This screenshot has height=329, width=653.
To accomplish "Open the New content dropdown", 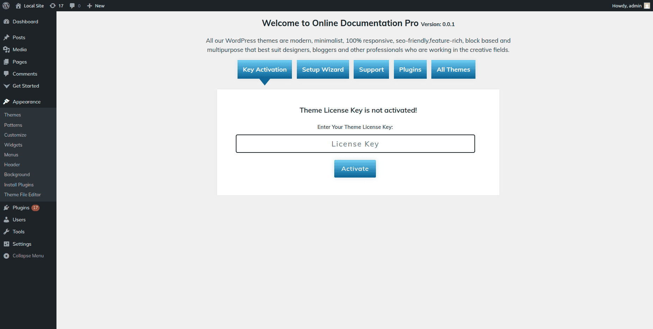I will (96, 6).
